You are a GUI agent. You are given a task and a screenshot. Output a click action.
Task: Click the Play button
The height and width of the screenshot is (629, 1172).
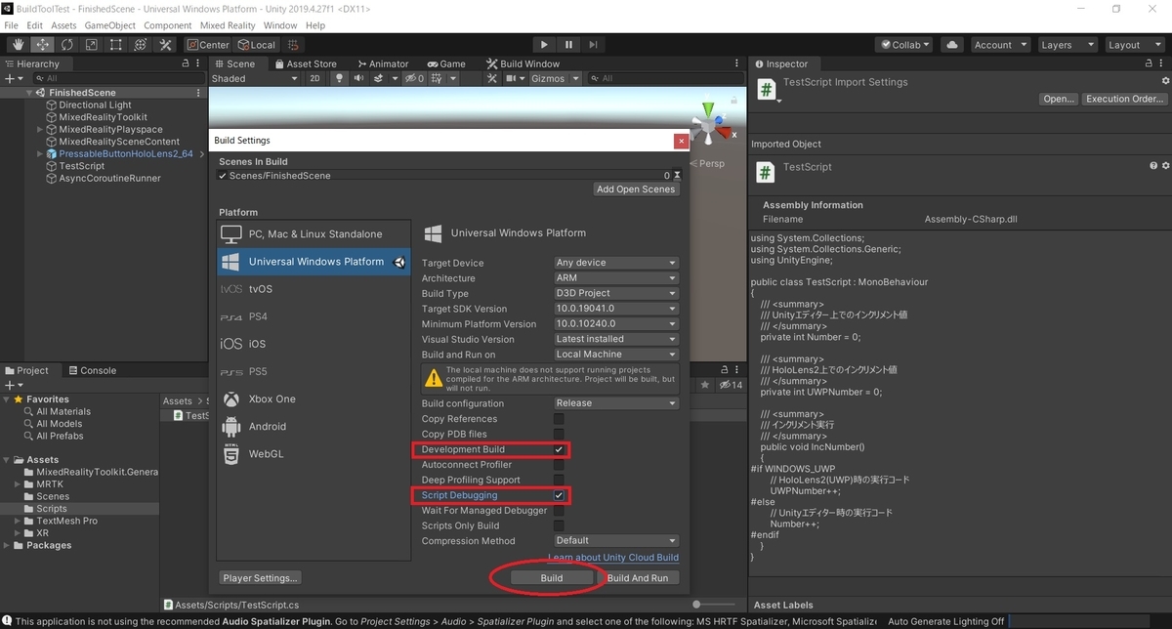(545, 45)
